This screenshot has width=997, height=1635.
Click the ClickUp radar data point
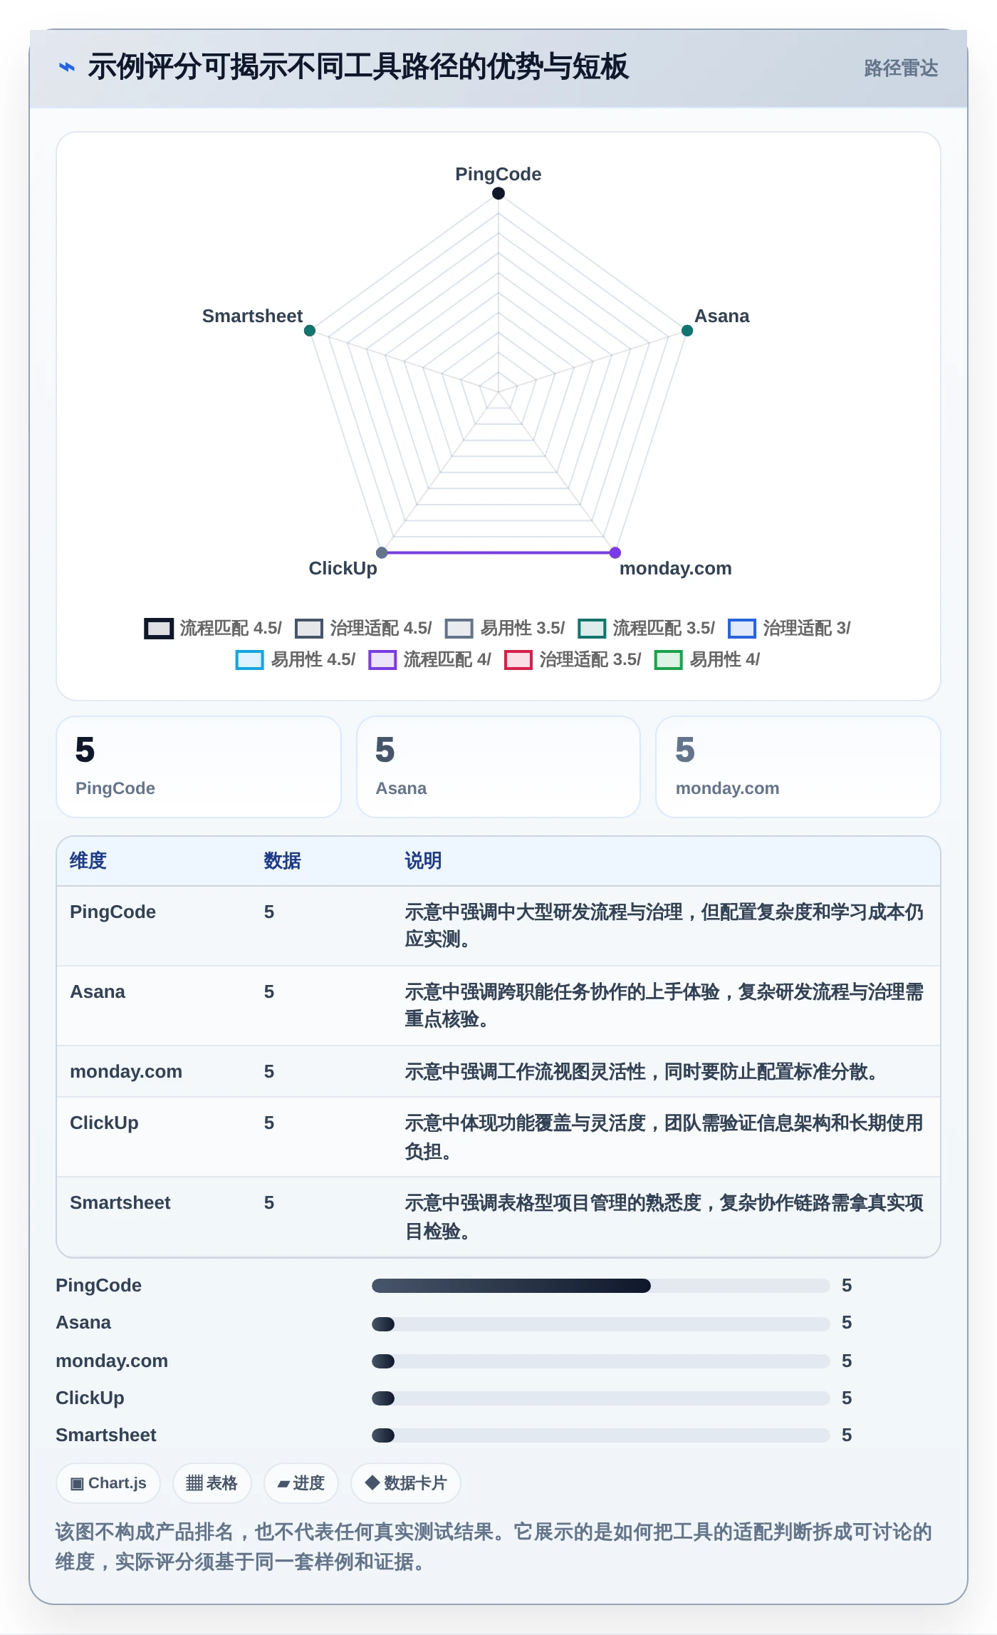coord(382,552)
